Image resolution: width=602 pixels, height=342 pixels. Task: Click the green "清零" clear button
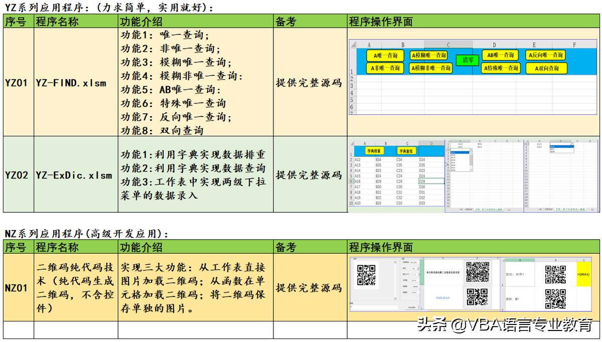467,60
